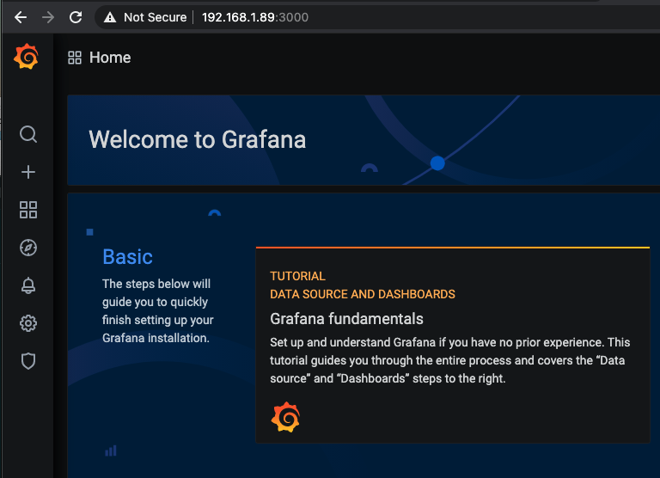This screenshot has width=660, height=478.
Task: Click the Basic section heading
Action: [x=127, y=257]
